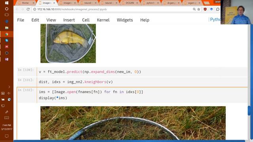View site information icon in address bar
253x142 pixels.
coord(34,9)
